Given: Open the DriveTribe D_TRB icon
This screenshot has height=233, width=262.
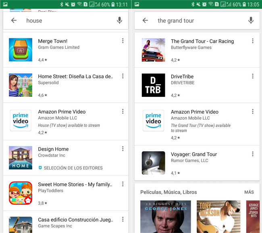Looking at the screenshot, I should pos(154,85).
